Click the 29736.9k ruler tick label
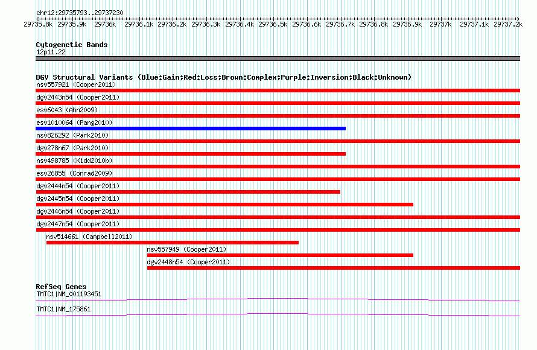This screenshot has width=537, height=350. 407,24
